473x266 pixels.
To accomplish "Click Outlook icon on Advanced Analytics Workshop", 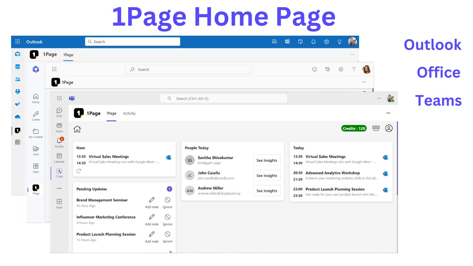I will pos(385,174).
